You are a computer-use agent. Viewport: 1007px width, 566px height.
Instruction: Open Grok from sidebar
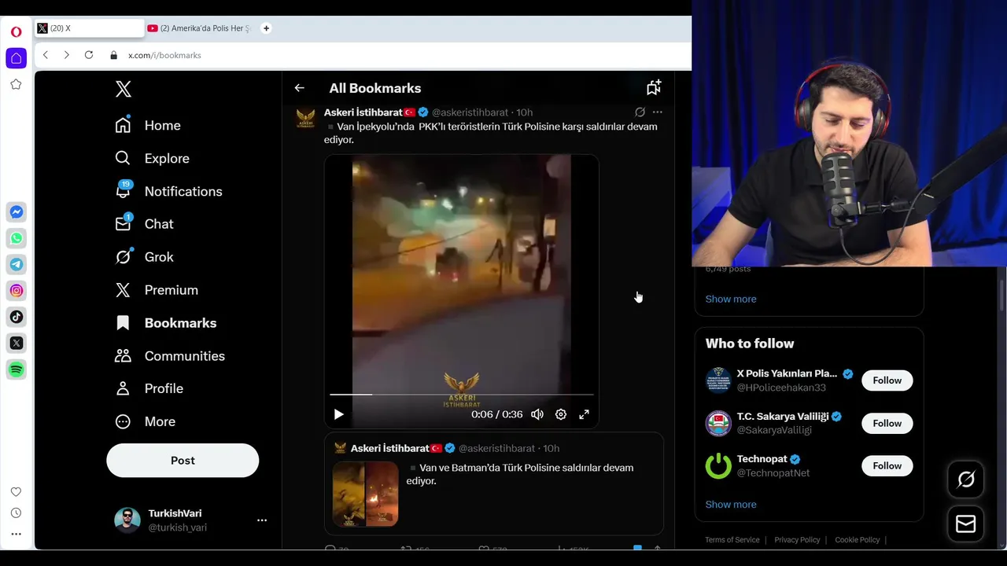point(145,257)
